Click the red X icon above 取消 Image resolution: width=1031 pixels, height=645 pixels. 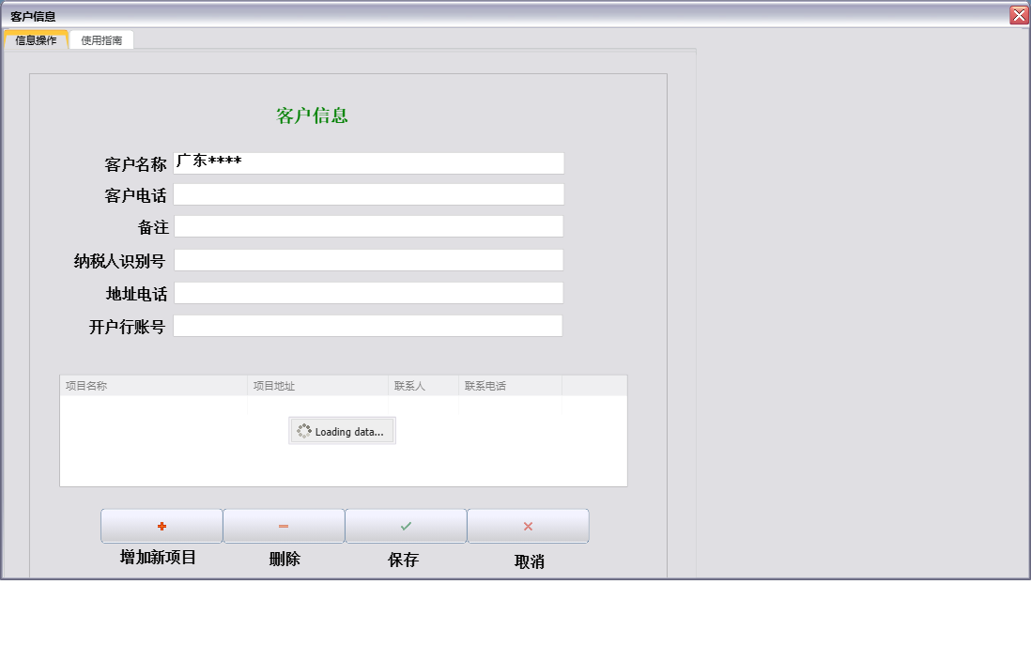pos(528,525)
